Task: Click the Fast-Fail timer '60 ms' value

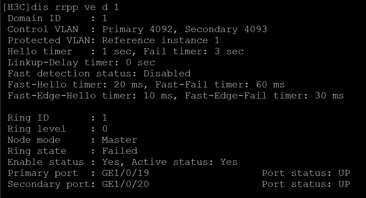Action: 270,84
